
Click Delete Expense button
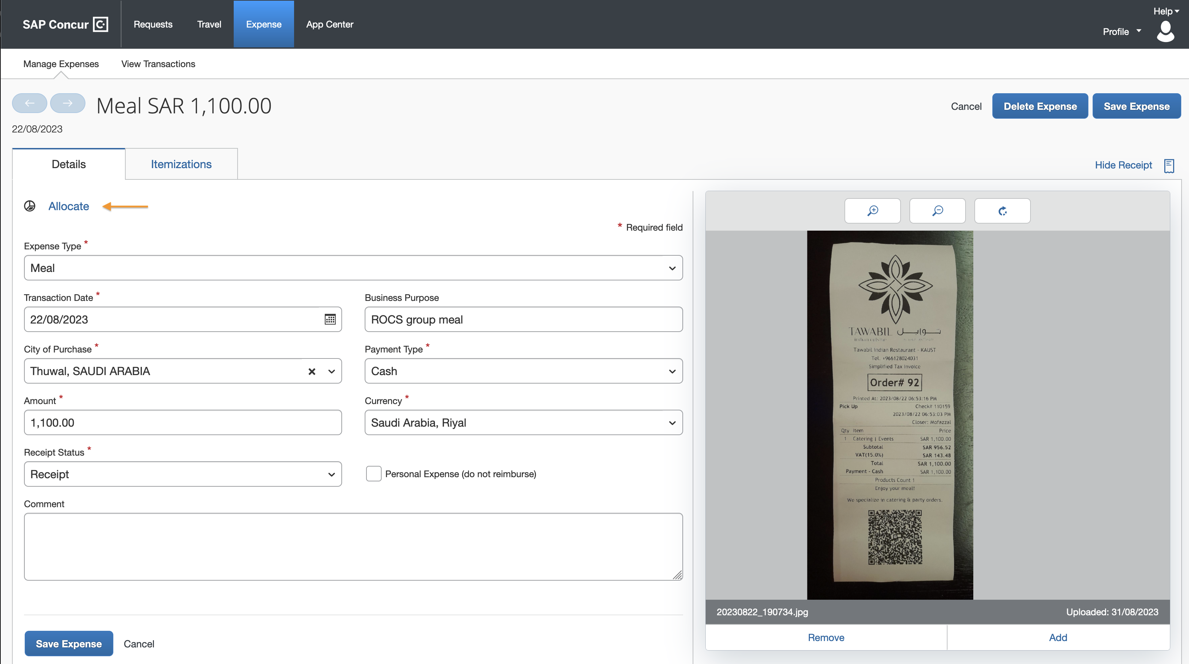pyautogui.click(x=1040, y=105)
